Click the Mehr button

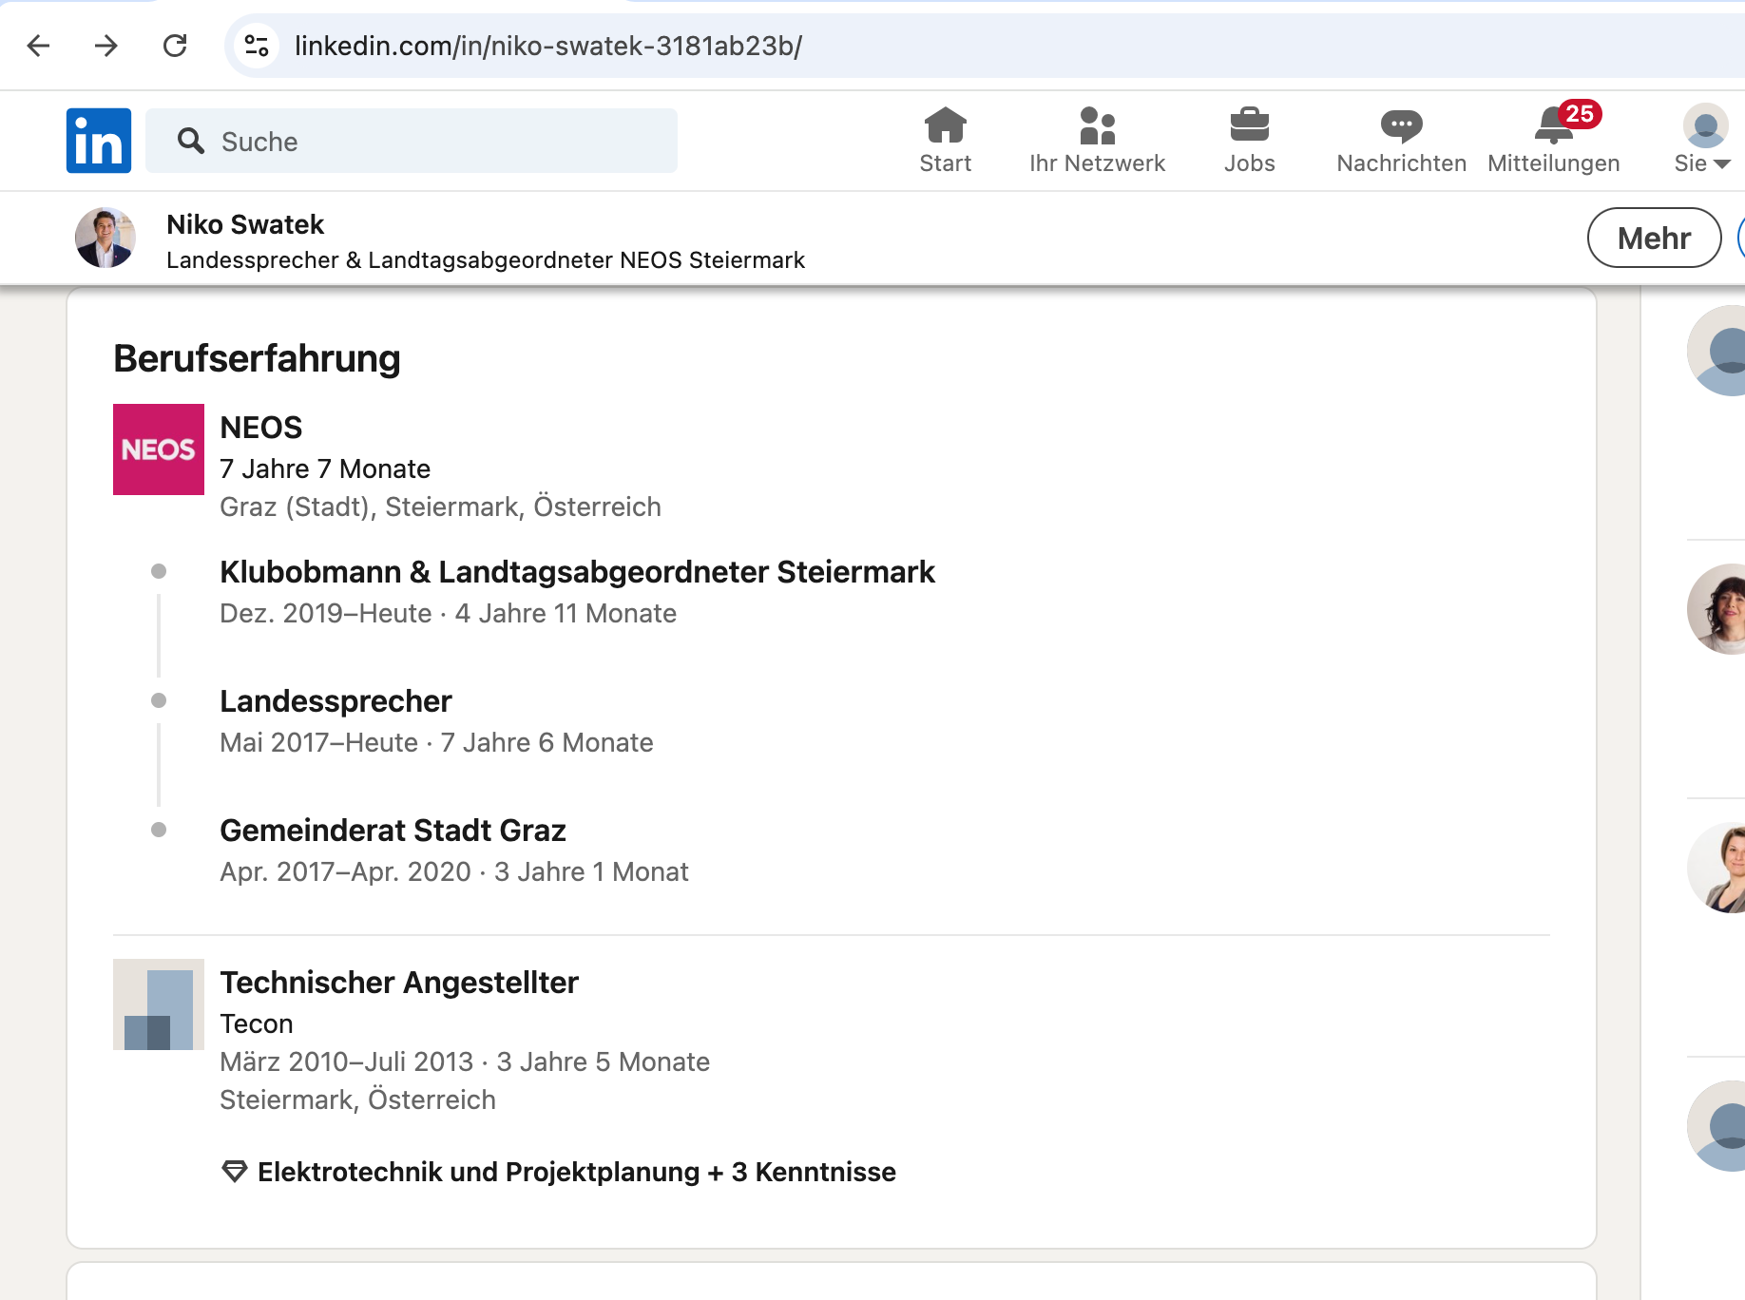(x=1655, y=238)
